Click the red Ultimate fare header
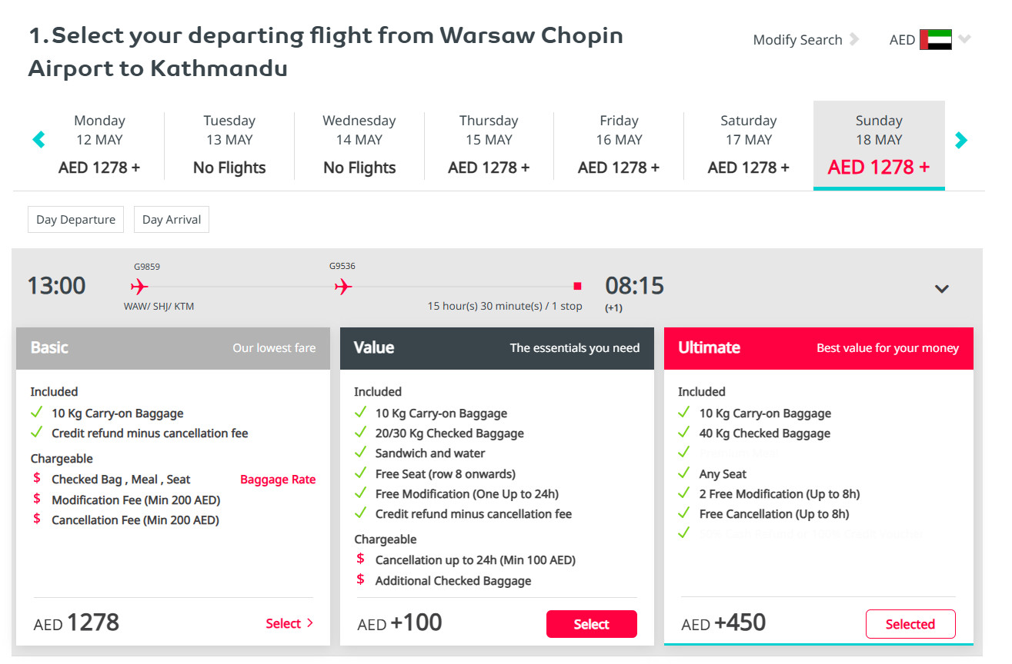Viewport: 1012px width, 664px height. point(819,348)
